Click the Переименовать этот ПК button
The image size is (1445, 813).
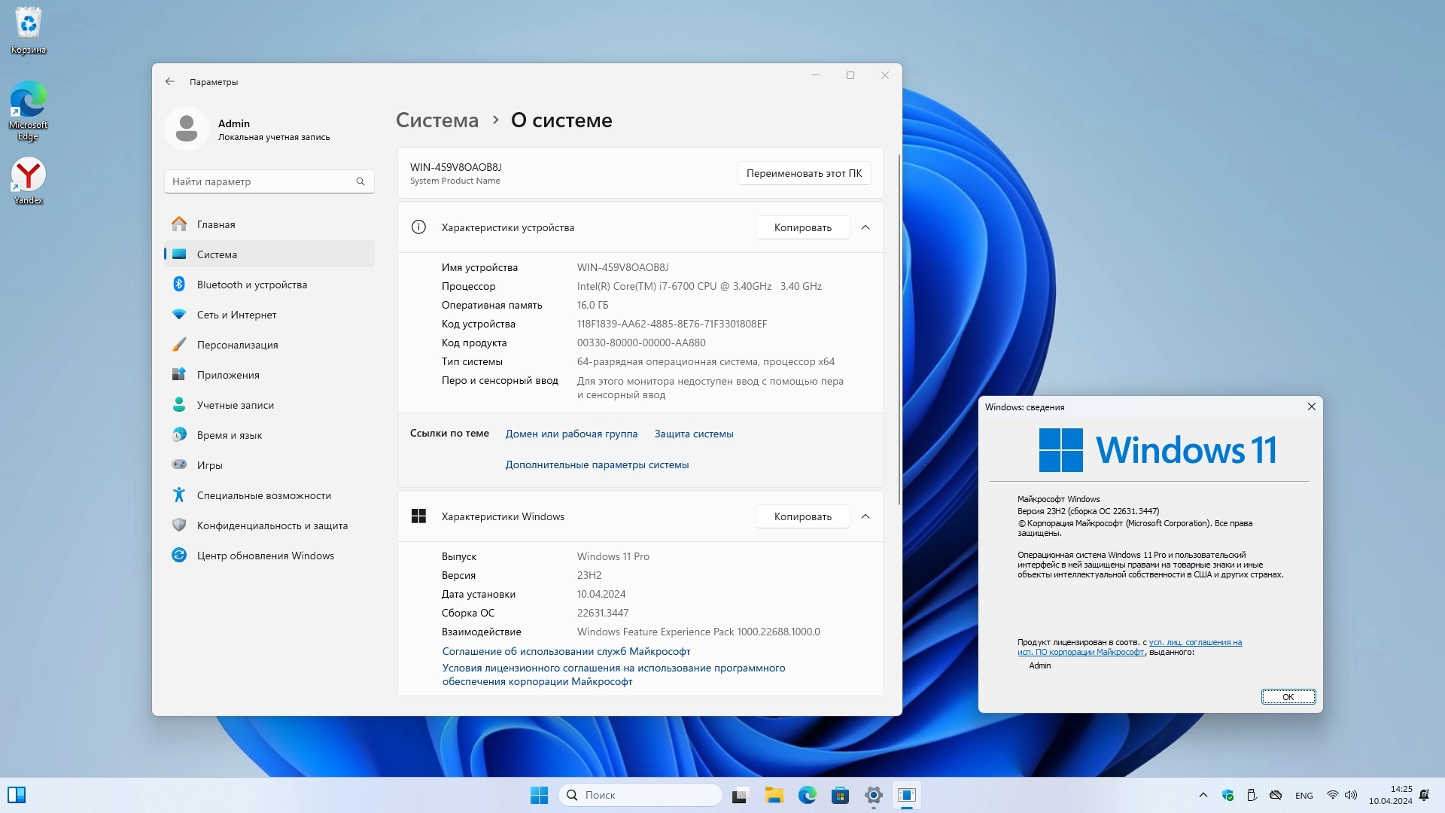point(804,173)
